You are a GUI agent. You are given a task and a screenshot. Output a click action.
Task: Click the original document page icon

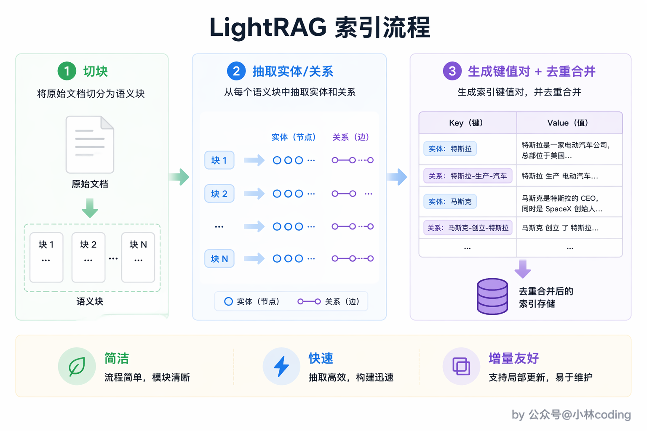click(90, 144)
